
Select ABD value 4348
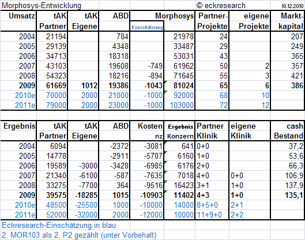click(x=120, y=46)
